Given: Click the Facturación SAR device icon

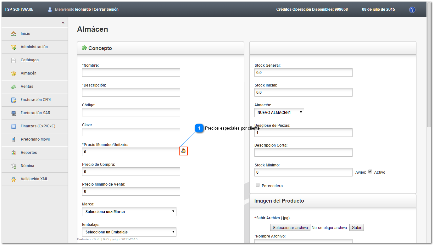Looking at the screenshot, I should [x=14, y=113].
